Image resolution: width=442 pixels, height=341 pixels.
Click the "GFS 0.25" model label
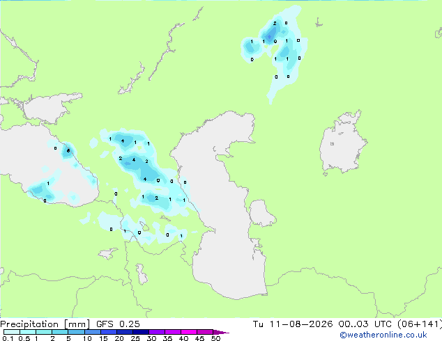(118, 324)
